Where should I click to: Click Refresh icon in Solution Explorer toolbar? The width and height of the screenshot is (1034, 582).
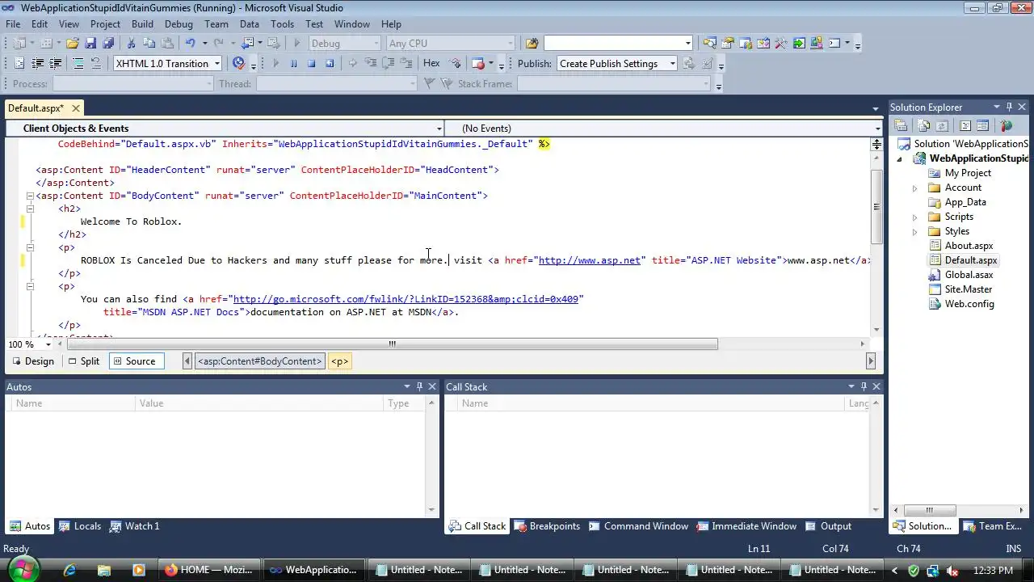pyautogui.click(x=942, y=125)
